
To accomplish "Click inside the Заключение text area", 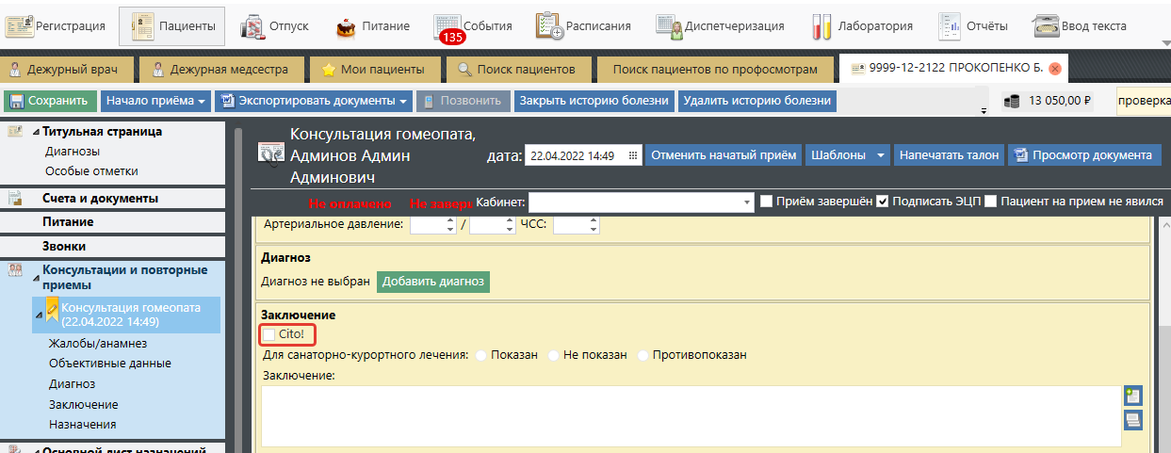I will tap(691, 415).
